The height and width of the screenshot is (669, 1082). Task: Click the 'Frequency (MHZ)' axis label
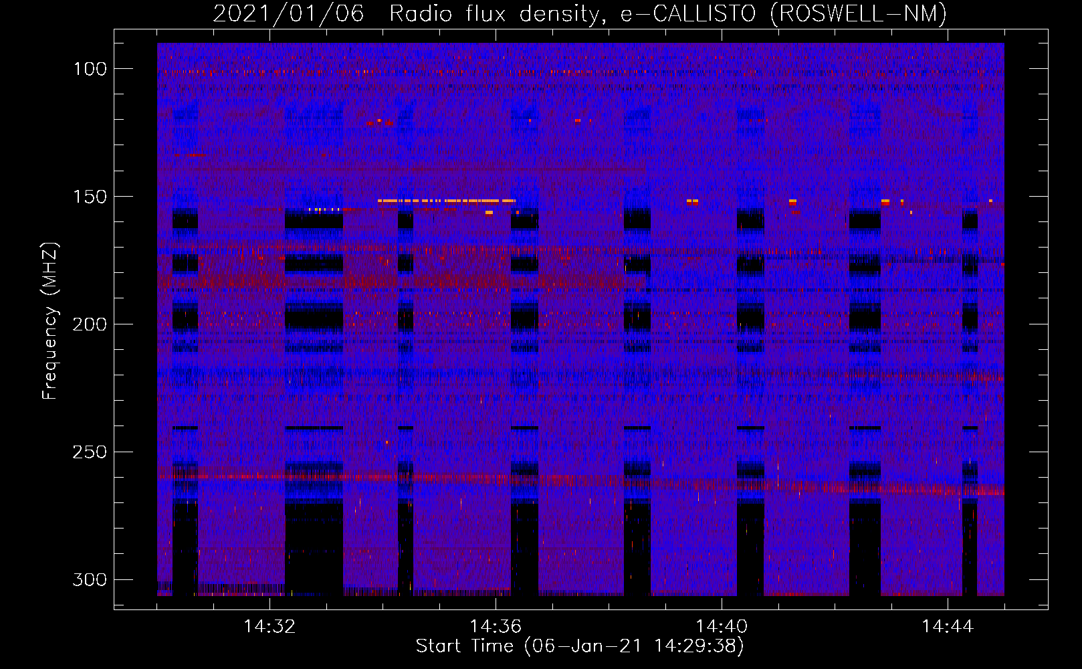point(50,320)
